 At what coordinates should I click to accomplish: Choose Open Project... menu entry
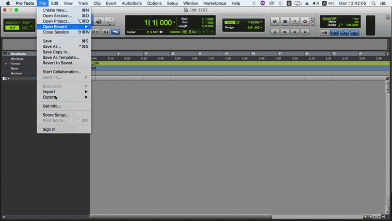pos(64,21)
